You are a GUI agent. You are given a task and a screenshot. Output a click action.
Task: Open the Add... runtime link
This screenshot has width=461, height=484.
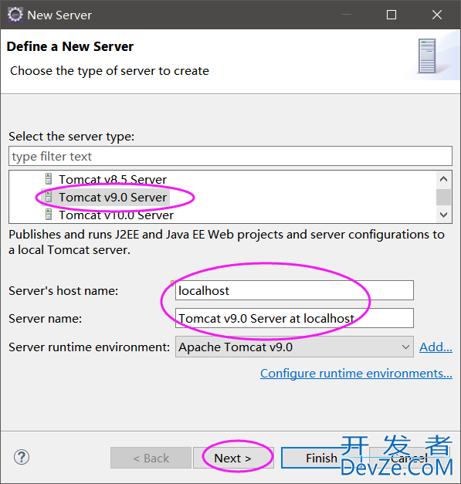click(x=436, y=347)
